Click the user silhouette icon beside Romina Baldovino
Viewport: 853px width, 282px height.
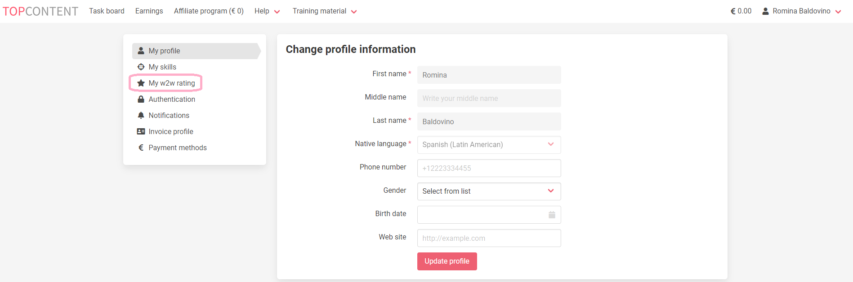tap(765, 11)
